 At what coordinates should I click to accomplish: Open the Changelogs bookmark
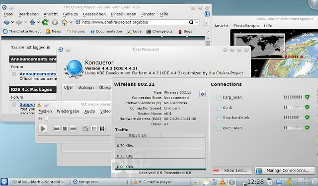coord(159,31)
